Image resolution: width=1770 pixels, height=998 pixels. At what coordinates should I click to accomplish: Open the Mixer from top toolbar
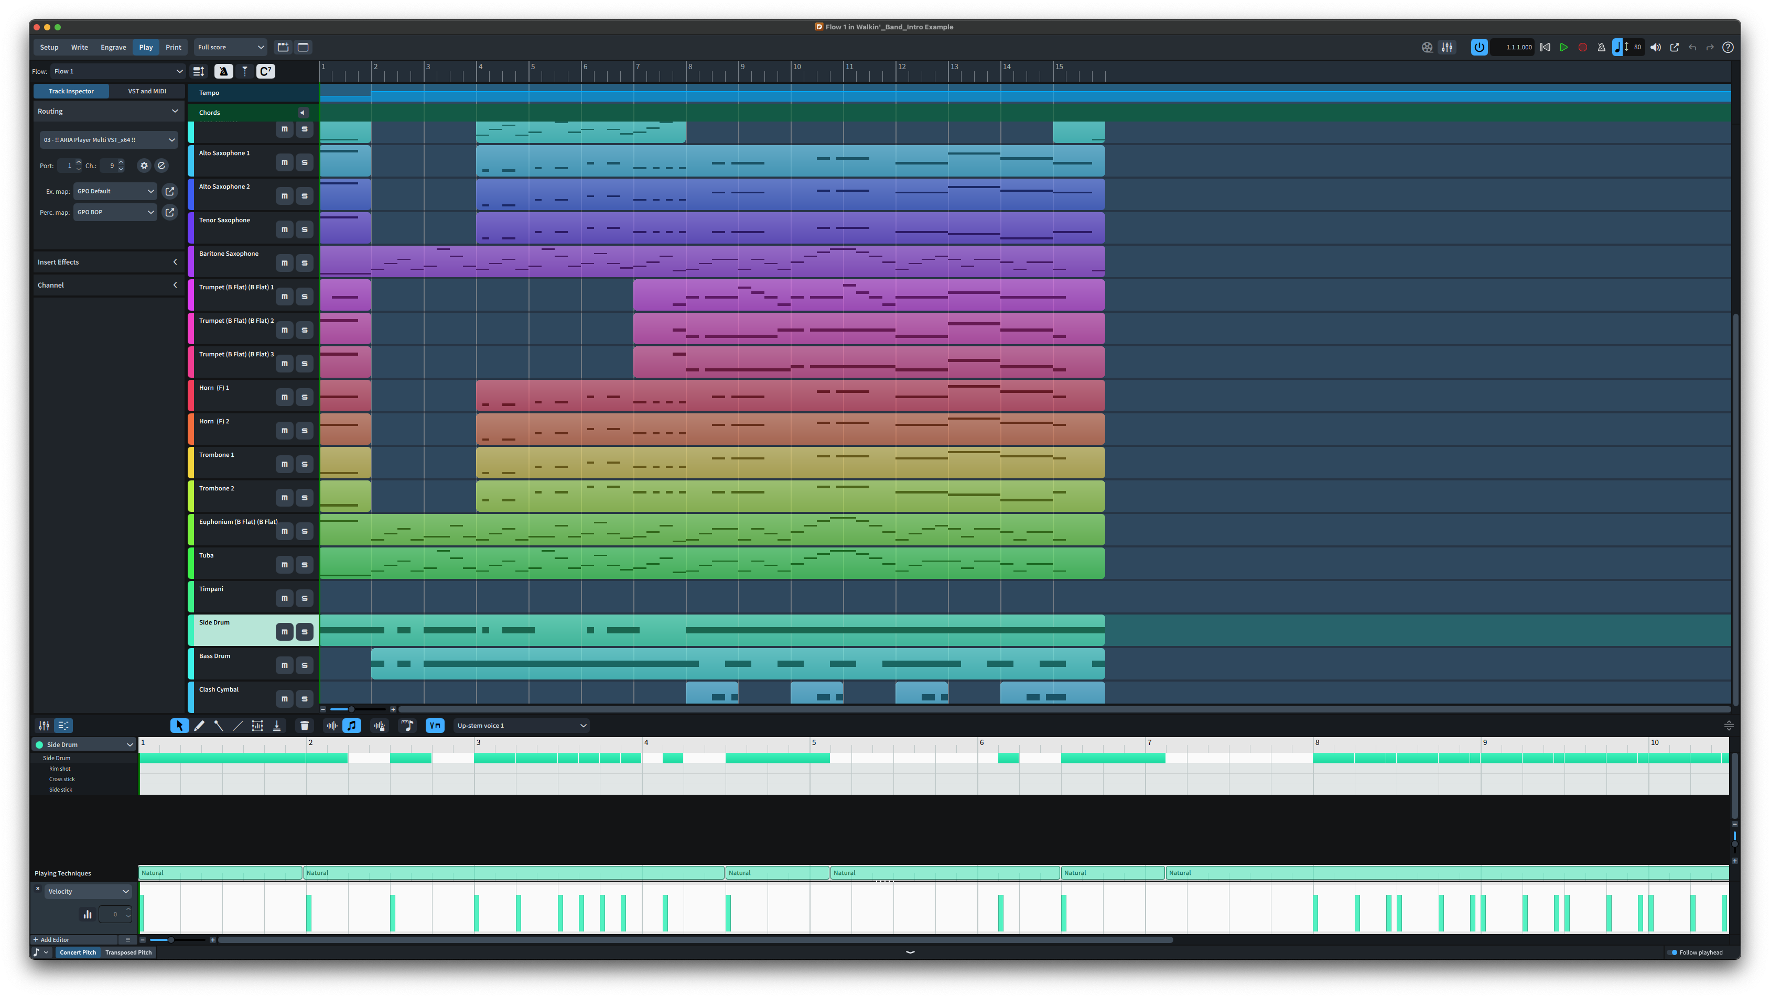tap(1447, 47)
